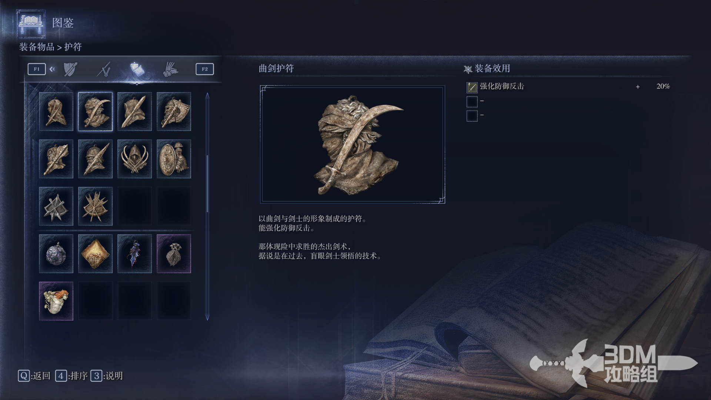This screenshot has height=400, width=711.
Task: Click the 4 排序 sort button
Action: 71,376
